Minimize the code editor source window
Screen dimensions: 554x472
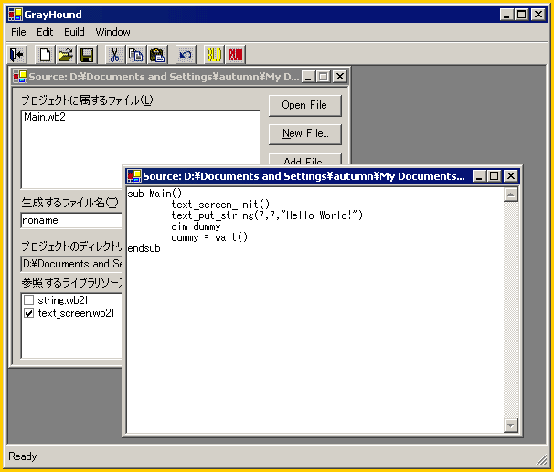[479, 175]
